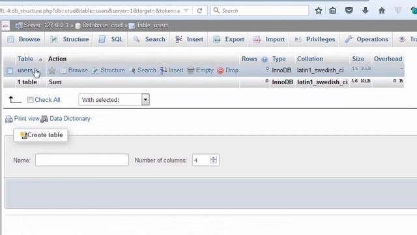Click the Overhead column header

coord(388,59)
